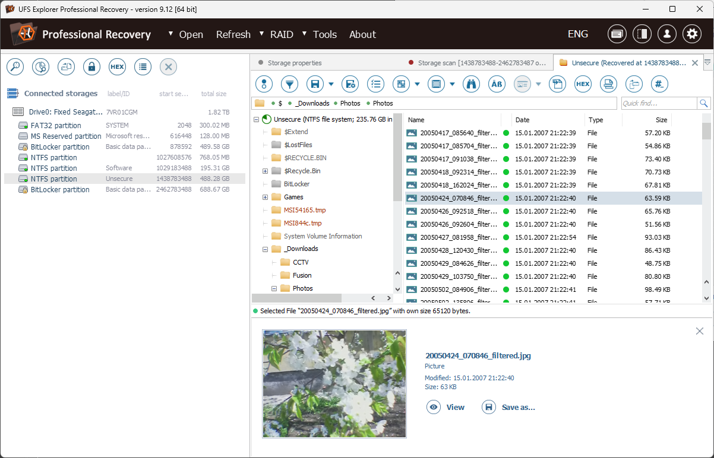Click the View button in the preview pane

click(x=446, y=407)
